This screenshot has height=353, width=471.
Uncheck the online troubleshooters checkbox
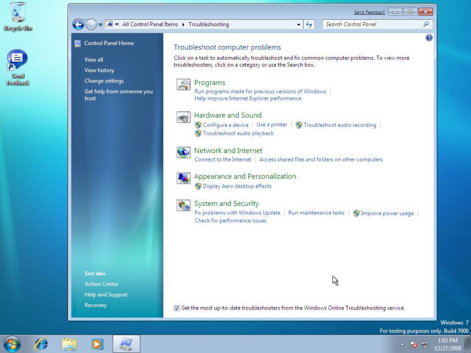(x=177, y=308)
